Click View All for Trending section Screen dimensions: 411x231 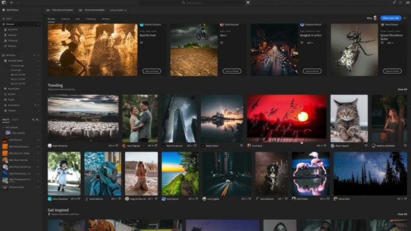click(x=402, y=89)
